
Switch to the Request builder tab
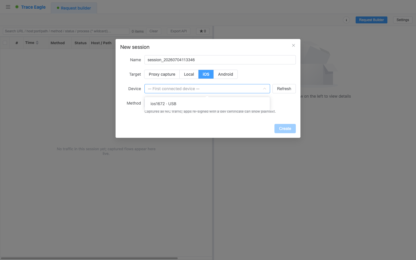pos(74,8)
